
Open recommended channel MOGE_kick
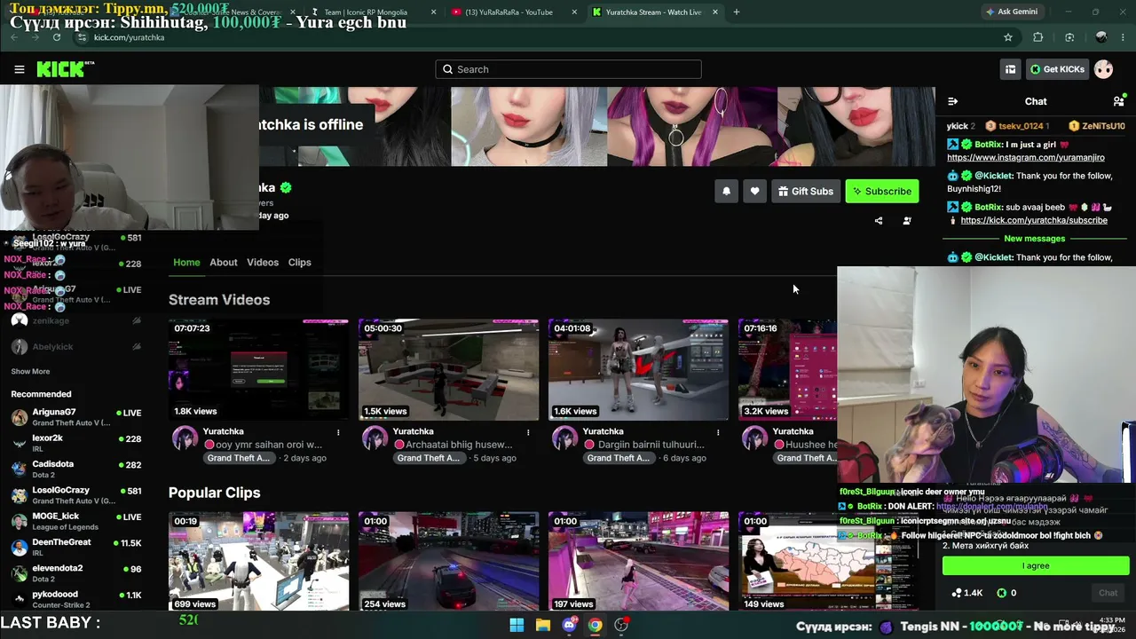pos(75,520)
